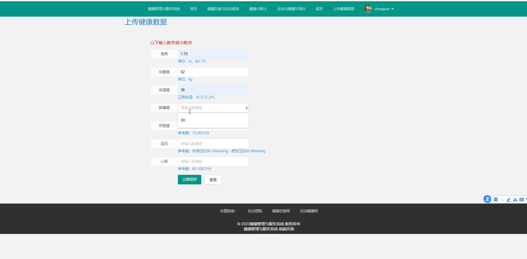Image resolution: width=527 pixels, height=259 pixels.
Task: Click the 呼吸值 field label
Action: (x=164, y=126)
